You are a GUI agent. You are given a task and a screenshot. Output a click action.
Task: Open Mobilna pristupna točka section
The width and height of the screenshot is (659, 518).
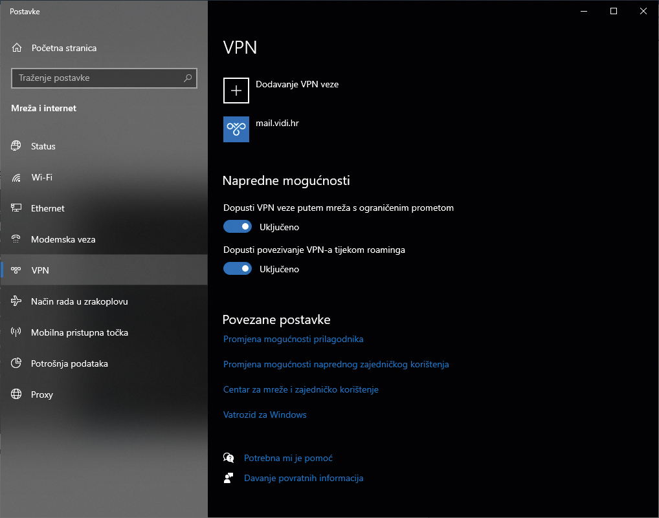79,332
